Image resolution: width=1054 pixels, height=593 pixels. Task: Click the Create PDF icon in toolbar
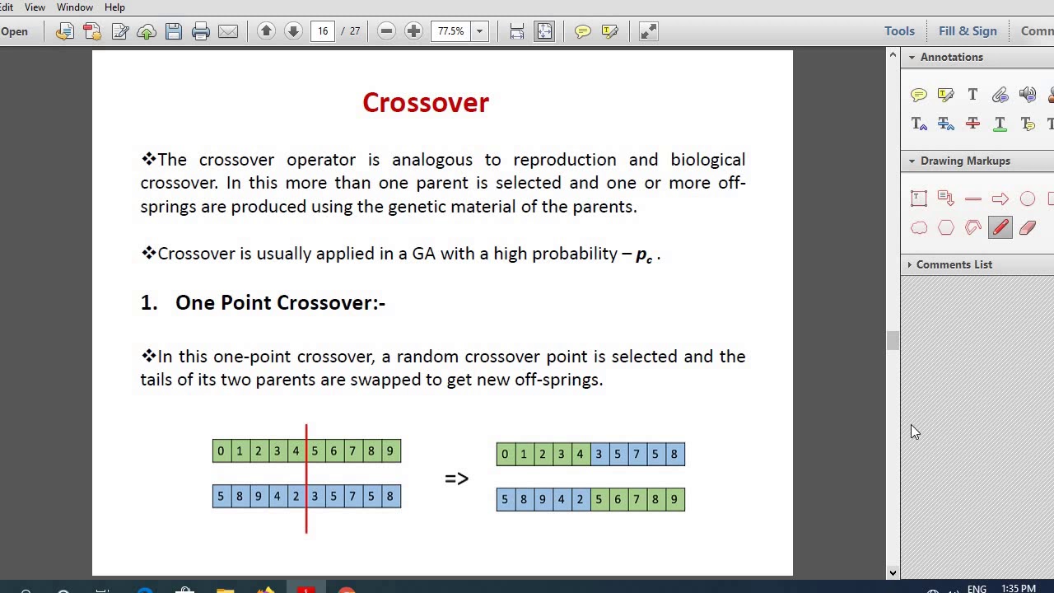pos(91,31)
